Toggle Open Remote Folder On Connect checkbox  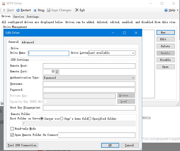point(12,135)
